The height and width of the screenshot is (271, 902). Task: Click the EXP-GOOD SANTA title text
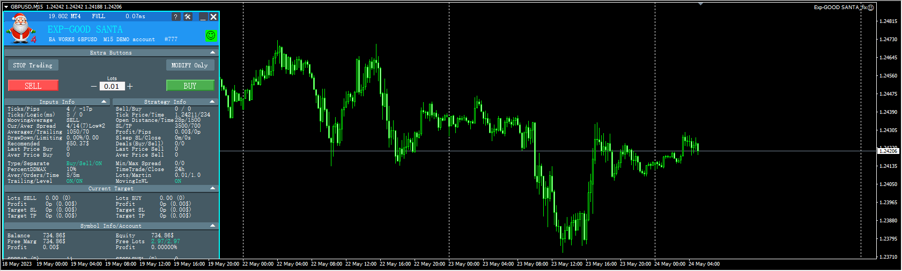point(85,29)
